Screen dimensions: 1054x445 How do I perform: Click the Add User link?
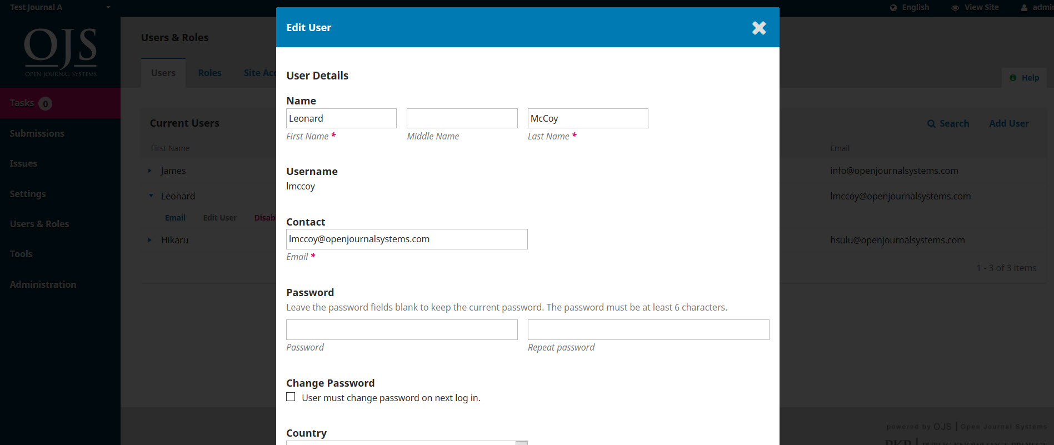[x=1008, y=123]
